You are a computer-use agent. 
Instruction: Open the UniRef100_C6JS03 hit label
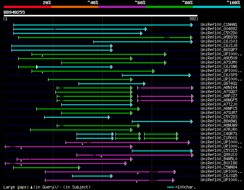219,41
